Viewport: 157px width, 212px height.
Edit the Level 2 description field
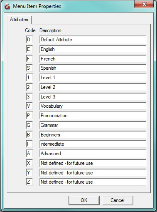tap(93, 87)
